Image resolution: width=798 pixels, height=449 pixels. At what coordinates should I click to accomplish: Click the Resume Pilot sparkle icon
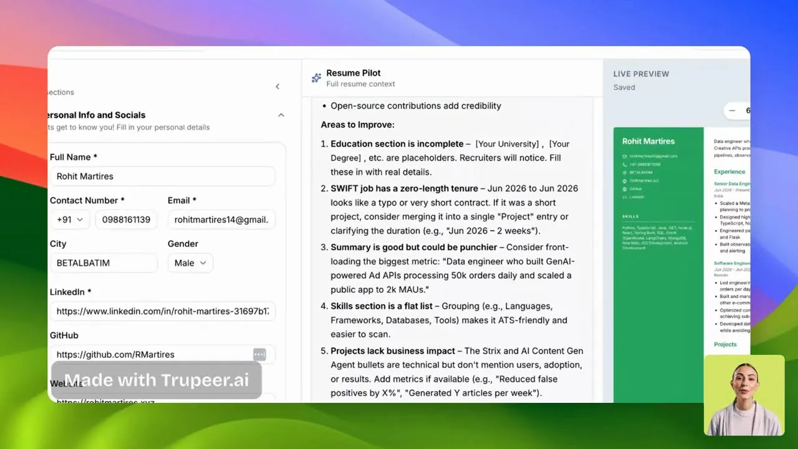click(316, 78)
